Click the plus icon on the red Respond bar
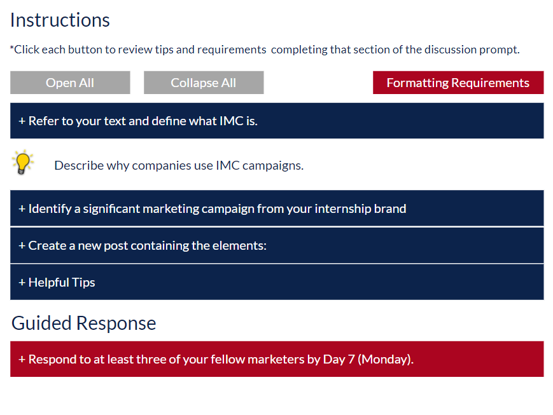 coord(22,359)
